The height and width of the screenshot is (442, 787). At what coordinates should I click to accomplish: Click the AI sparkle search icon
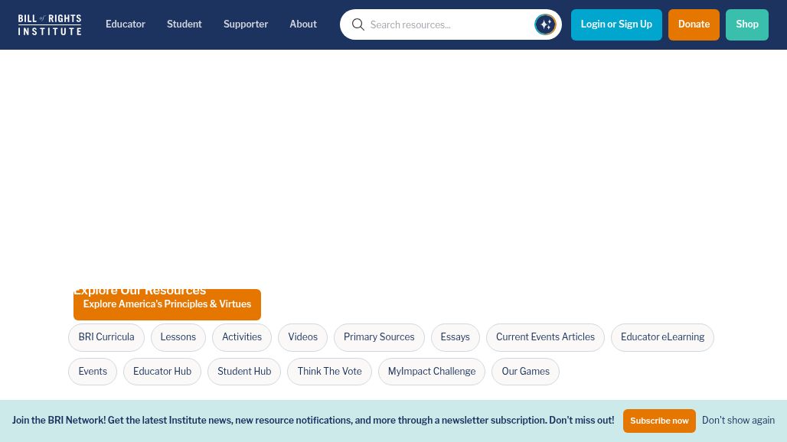coord(545,24)
